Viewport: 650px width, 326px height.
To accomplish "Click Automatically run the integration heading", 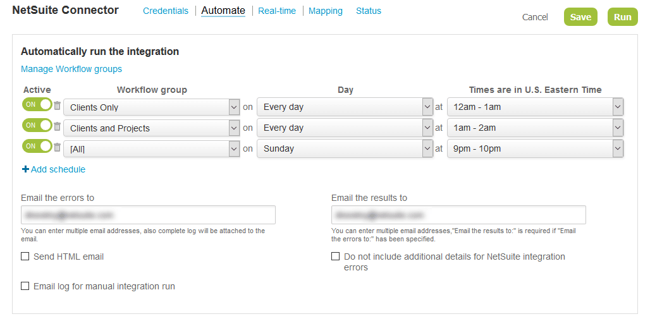I will [100, 51].
